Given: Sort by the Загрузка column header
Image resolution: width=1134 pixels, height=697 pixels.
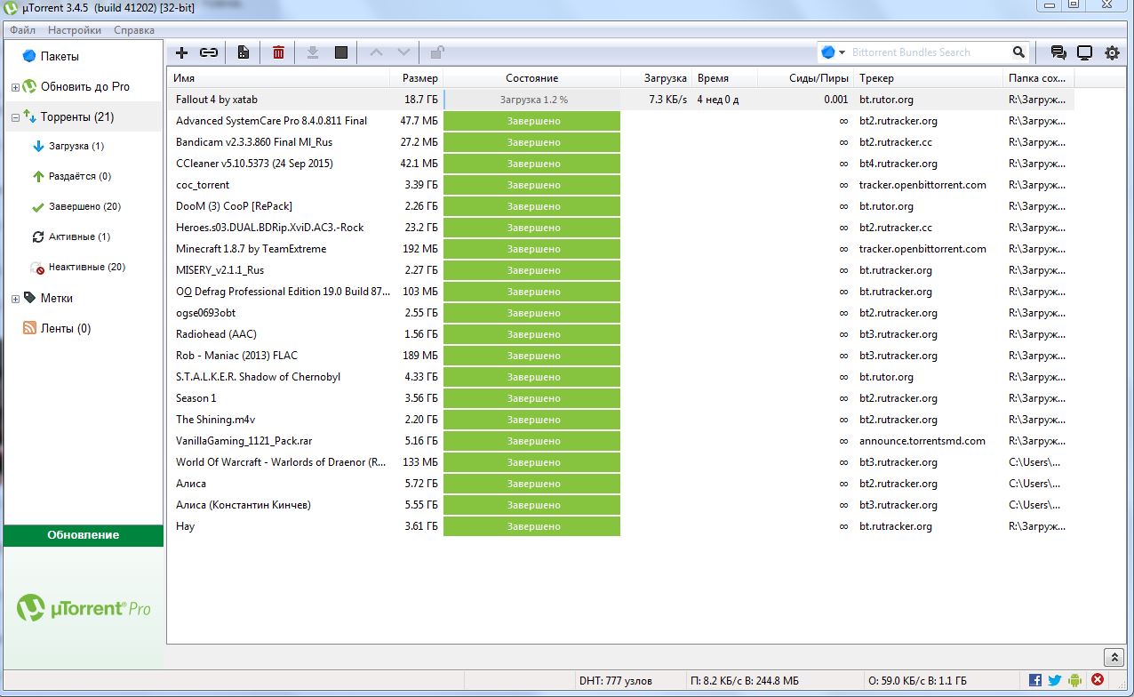Looking at the screenshot, I should 655,78.
